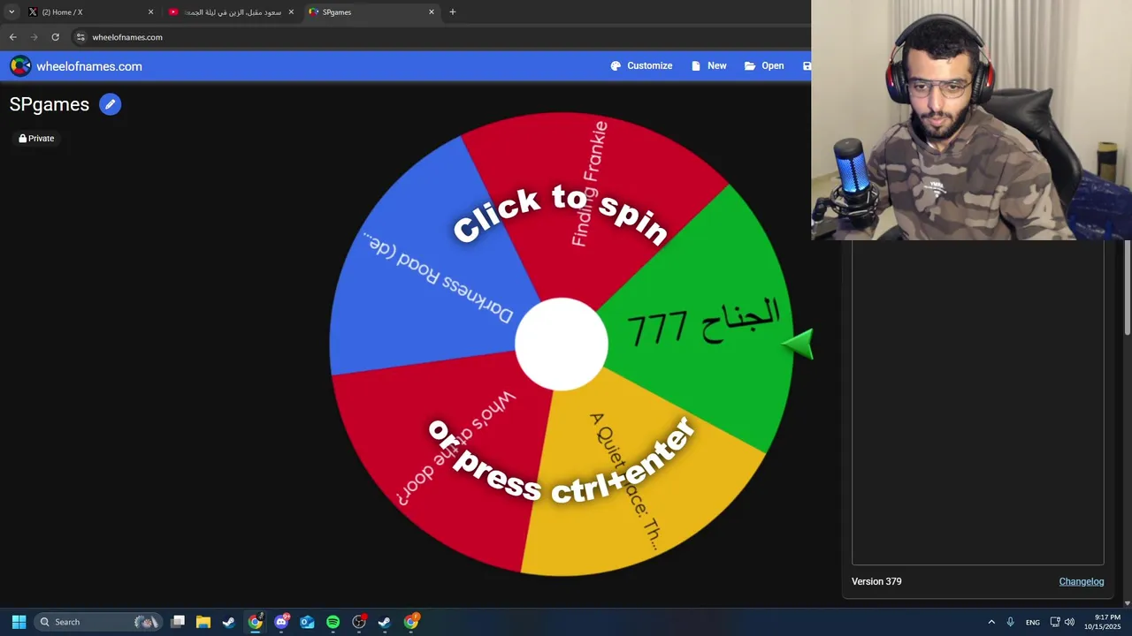
Task: View site information icon in address bar
Action: click(x=80, y=37)
